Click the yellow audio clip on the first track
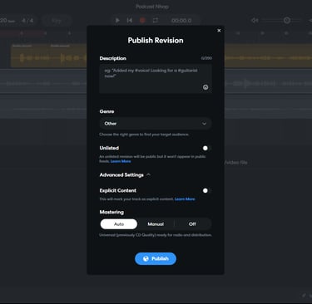Screen dimensions: 312x304 (x=49, y=55)
